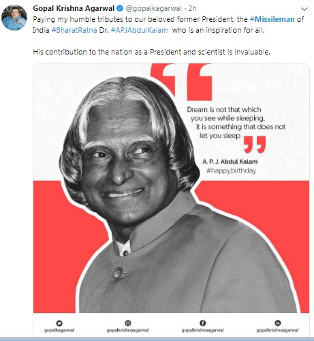The height and width of the screenshot is (341, 314).
Task: Click the large red opening quotation mark
Action: pyautogui.click(x=181, y=81)
